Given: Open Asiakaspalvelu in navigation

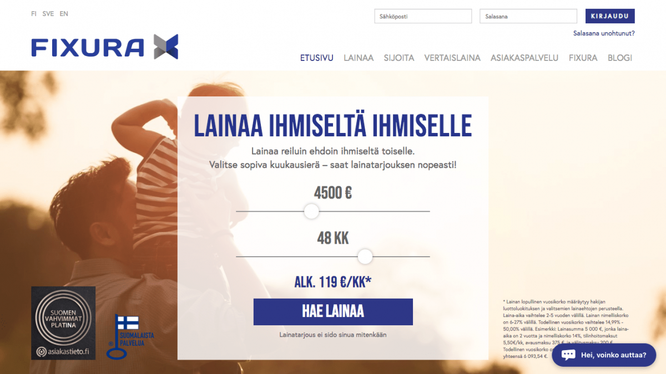Looking at the screenshot, I should click(524, 58).
